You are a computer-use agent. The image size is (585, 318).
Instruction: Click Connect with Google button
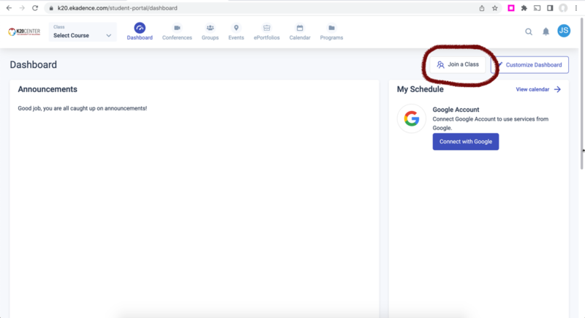(465, 141)
